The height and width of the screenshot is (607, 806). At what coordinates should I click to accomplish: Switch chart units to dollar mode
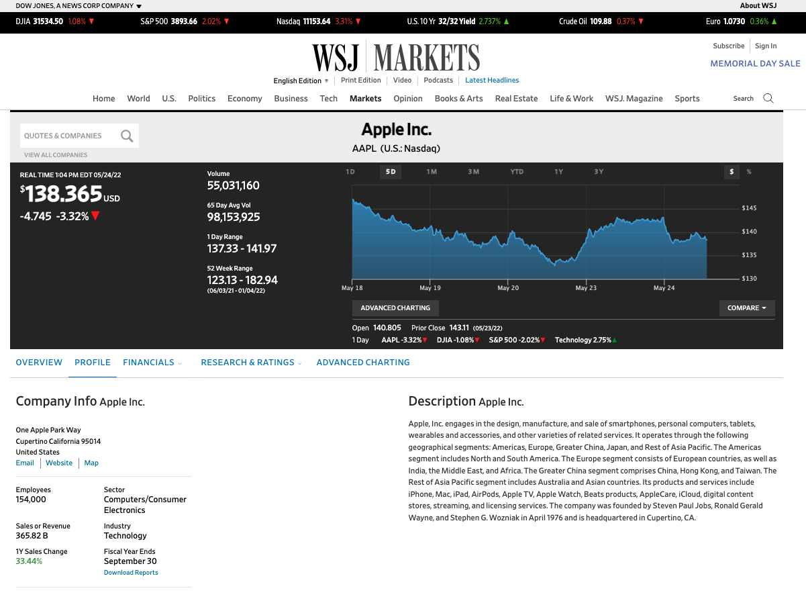coord(732,172)
